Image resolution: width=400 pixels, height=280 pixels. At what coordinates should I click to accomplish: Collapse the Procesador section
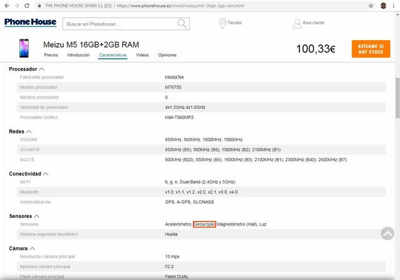42,69
